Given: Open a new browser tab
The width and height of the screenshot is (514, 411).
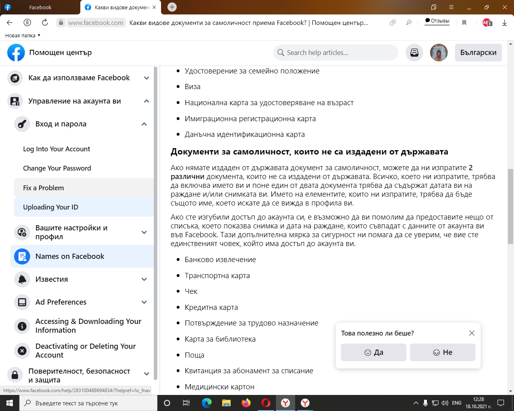Looking at the screenshot, I should pos(172,7).
